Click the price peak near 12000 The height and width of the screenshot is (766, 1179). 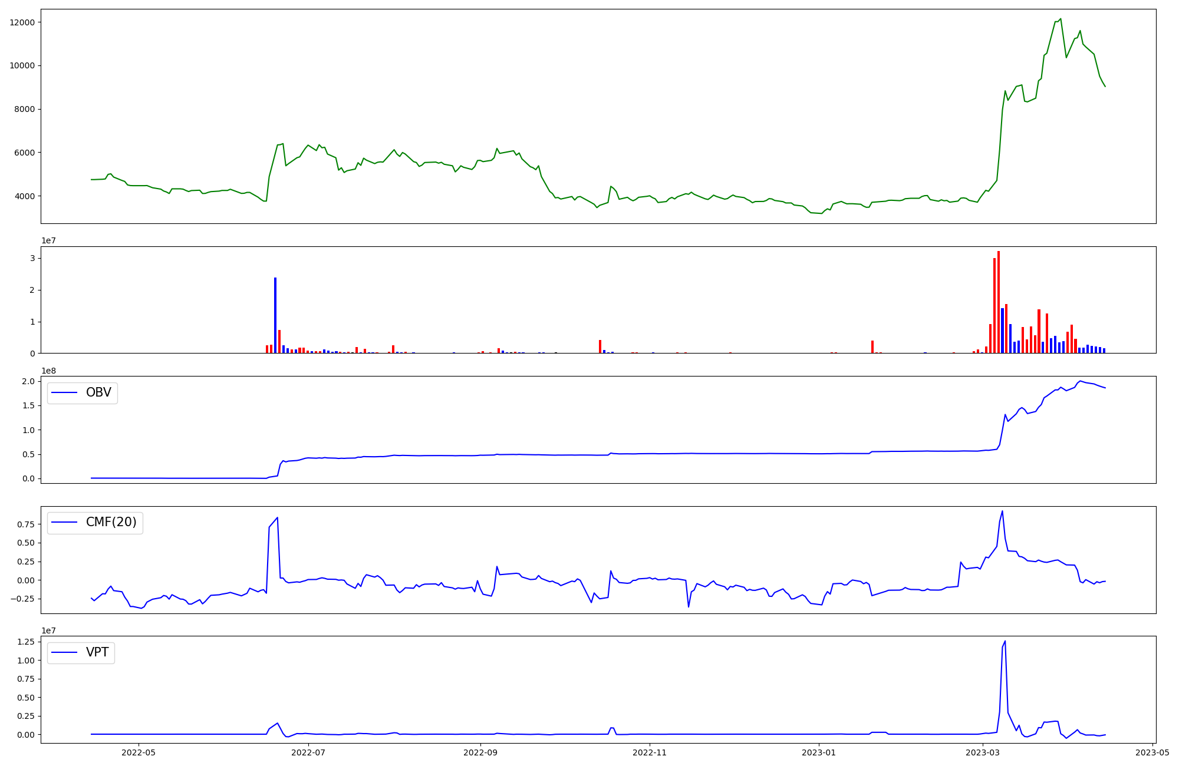coord(1061,19)
